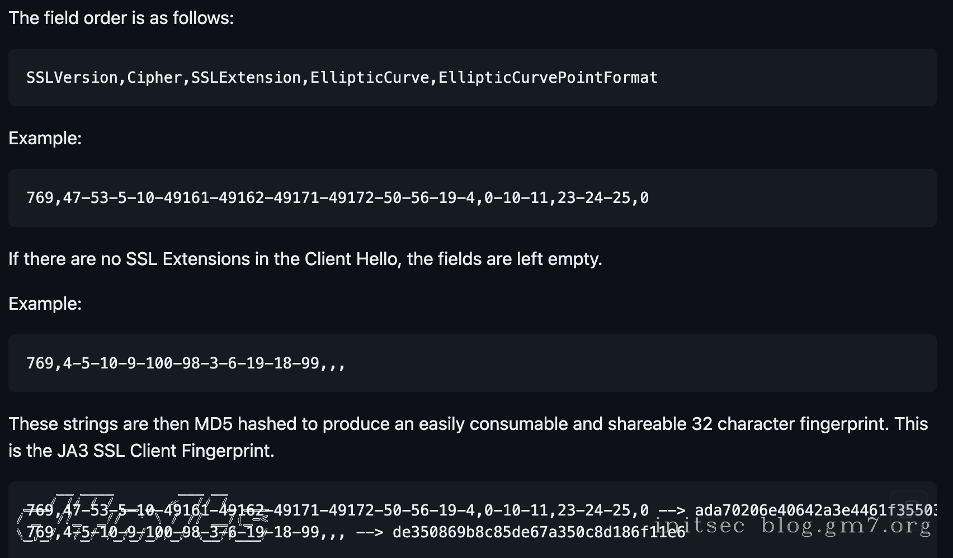The height and width of the screenshot is (558, 953).
Task: Click the second "Example:" label above the empty-fields string
Action: pyautogui.click(x=45, y=304)
